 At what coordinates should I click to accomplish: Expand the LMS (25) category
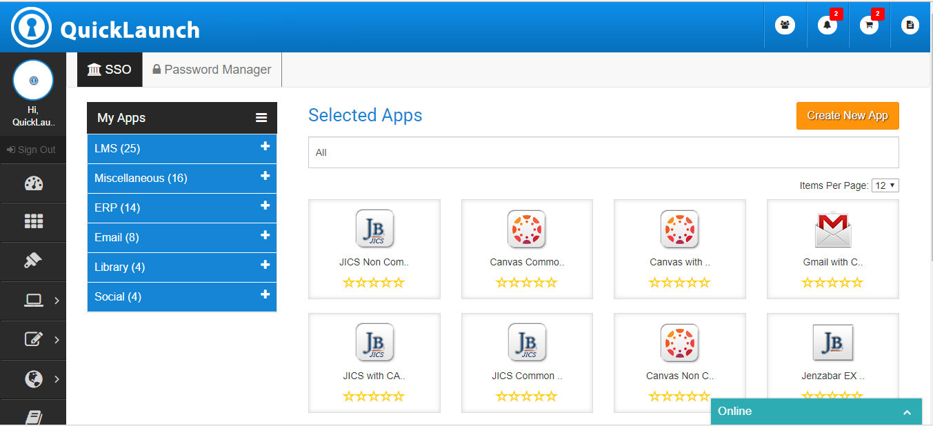pyautogui.click(x=265, y=147)
